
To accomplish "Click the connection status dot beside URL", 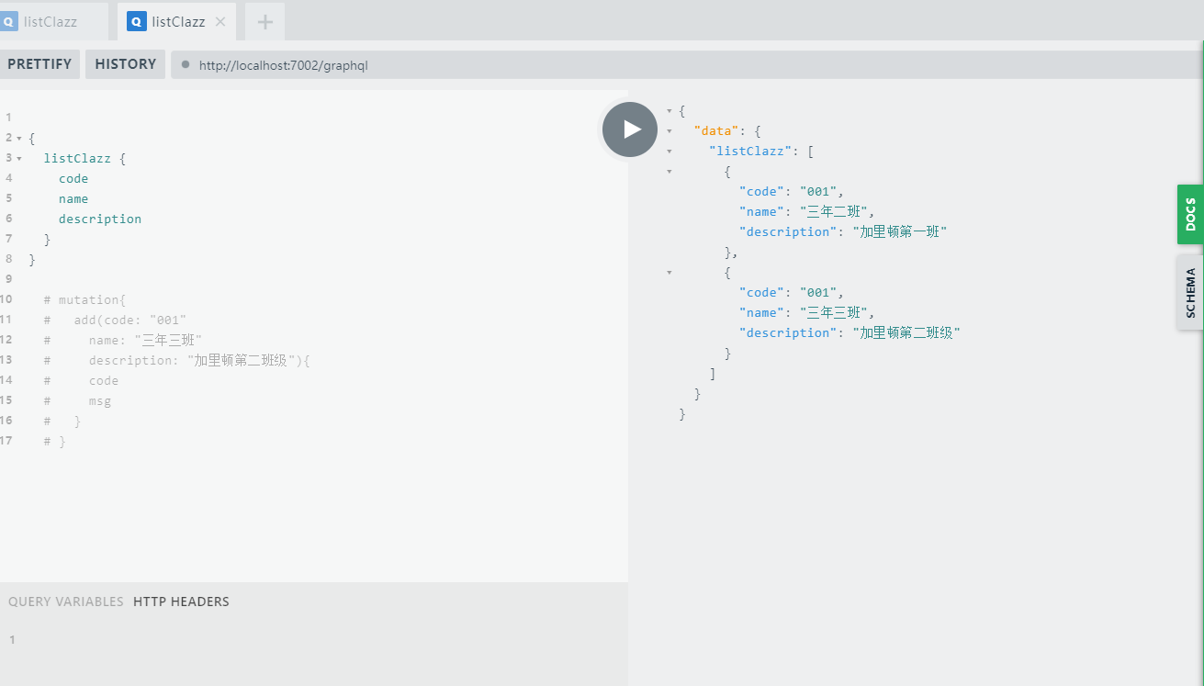I will 186,65.
